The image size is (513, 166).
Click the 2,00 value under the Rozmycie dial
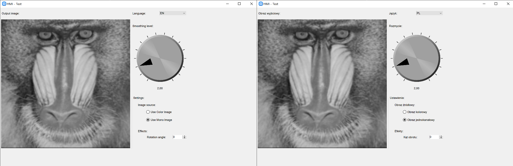point(417,88)
